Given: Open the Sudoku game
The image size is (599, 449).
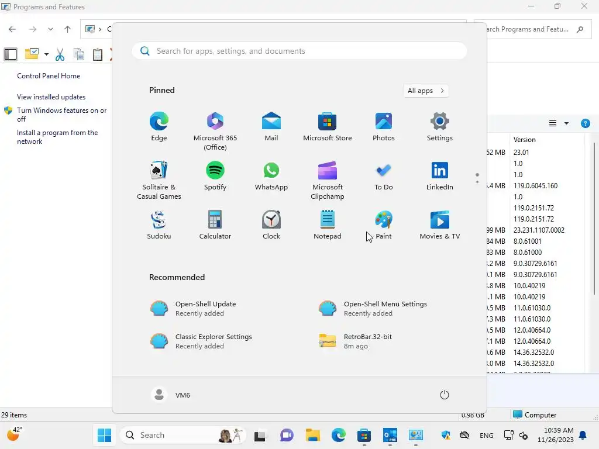Looking at the screenshot, I should pyautogui.click(x=159, y=225).
